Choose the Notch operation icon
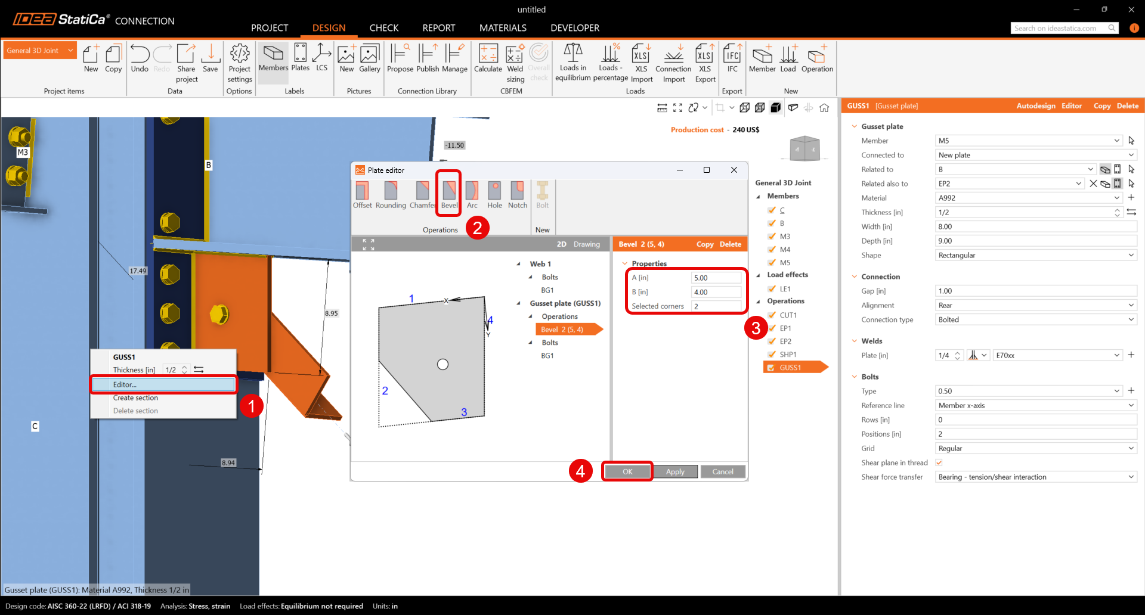1145x615 pixels. click(x=517, y=195)
